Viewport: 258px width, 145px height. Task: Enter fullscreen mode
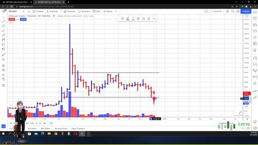point(233,11)
